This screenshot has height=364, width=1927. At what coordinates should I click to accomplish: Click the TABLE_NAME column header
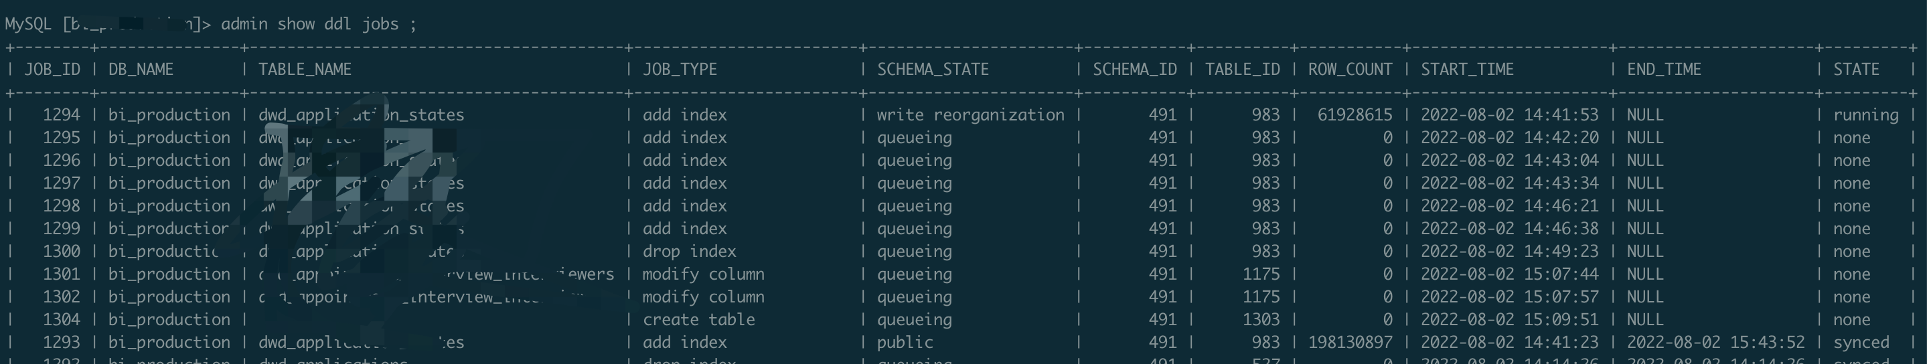tap(305, 70)
